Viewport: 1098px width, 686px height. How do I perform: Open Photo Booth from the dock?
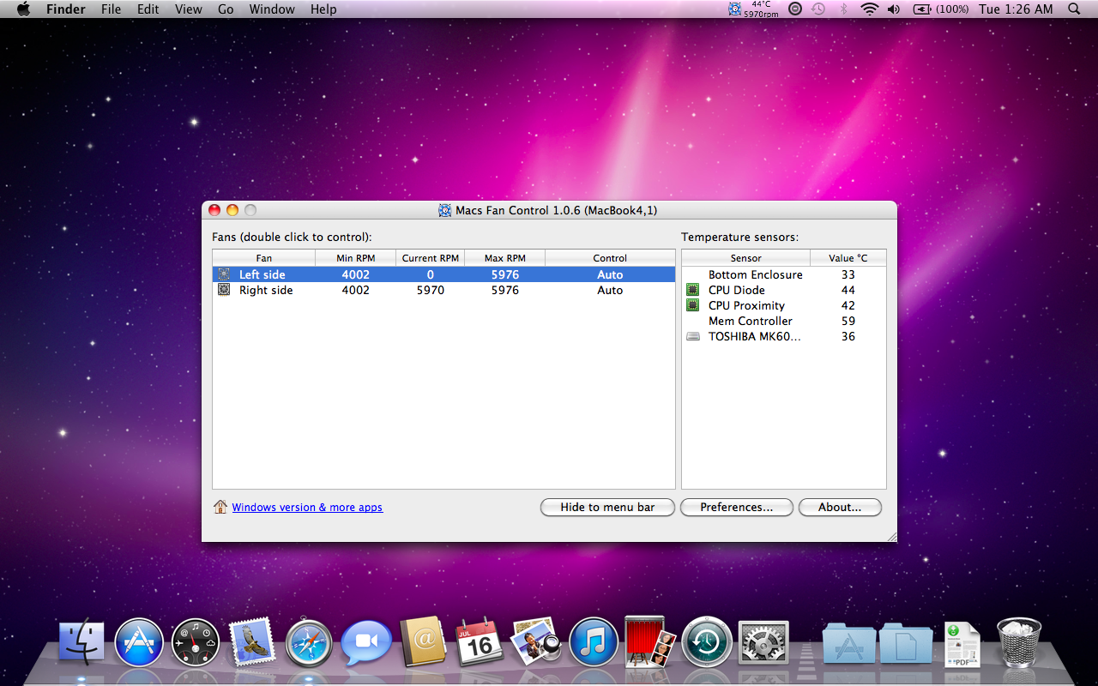coord(649,641)
